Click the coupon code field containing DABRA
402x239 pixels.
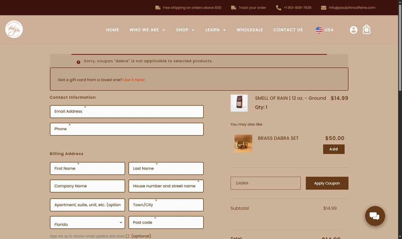266,183
